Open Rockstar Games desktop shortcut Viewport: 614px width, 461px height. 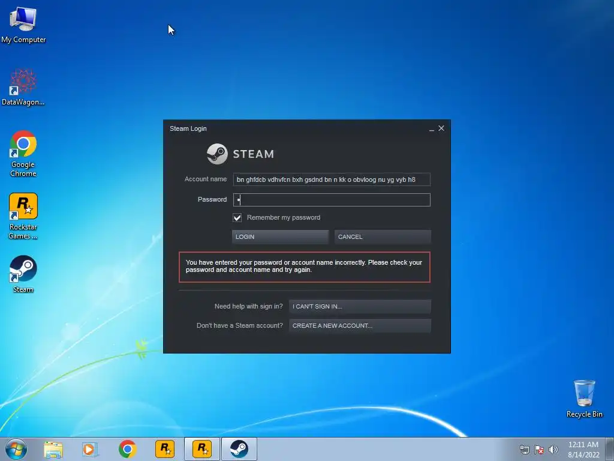[23, 215]
